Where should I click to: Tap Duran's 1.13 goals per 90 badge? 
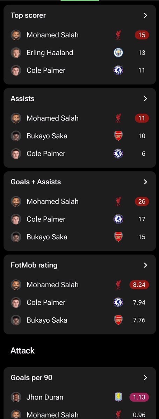pos(142,397)
